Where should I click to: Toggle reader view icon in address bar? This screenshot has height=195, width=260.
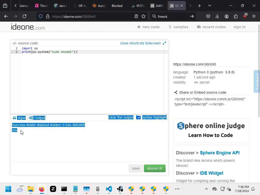[x=136, y=17]
